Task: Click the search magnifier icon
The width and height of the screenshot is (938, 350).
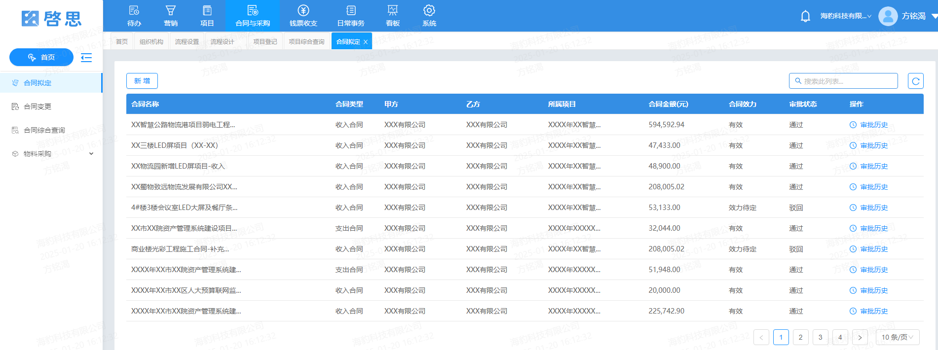Action: pyautogui.click(x=798, y=81)
